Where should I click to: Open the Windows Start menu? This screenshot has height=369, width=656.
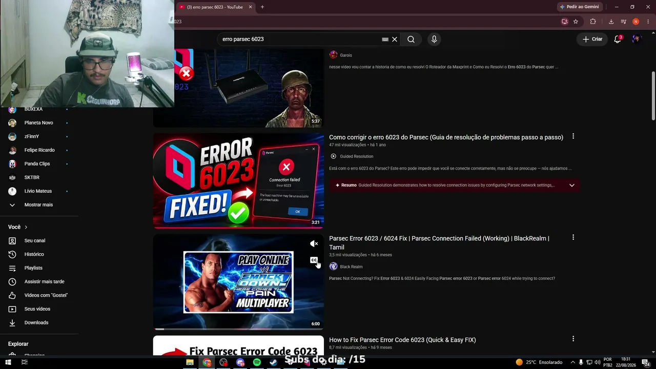click(8, 362)
